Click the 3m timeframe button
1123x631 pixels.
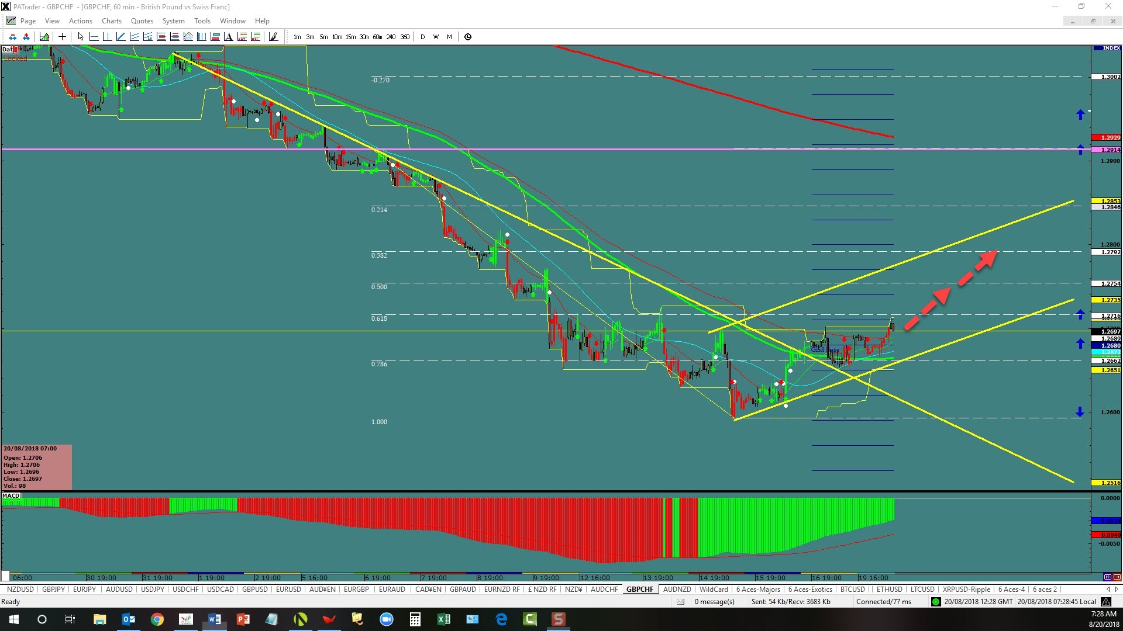(311, 37)
